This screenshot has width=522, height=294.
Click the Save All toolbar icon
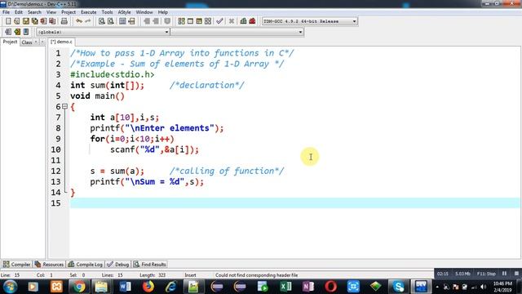(x=34, y=21)
